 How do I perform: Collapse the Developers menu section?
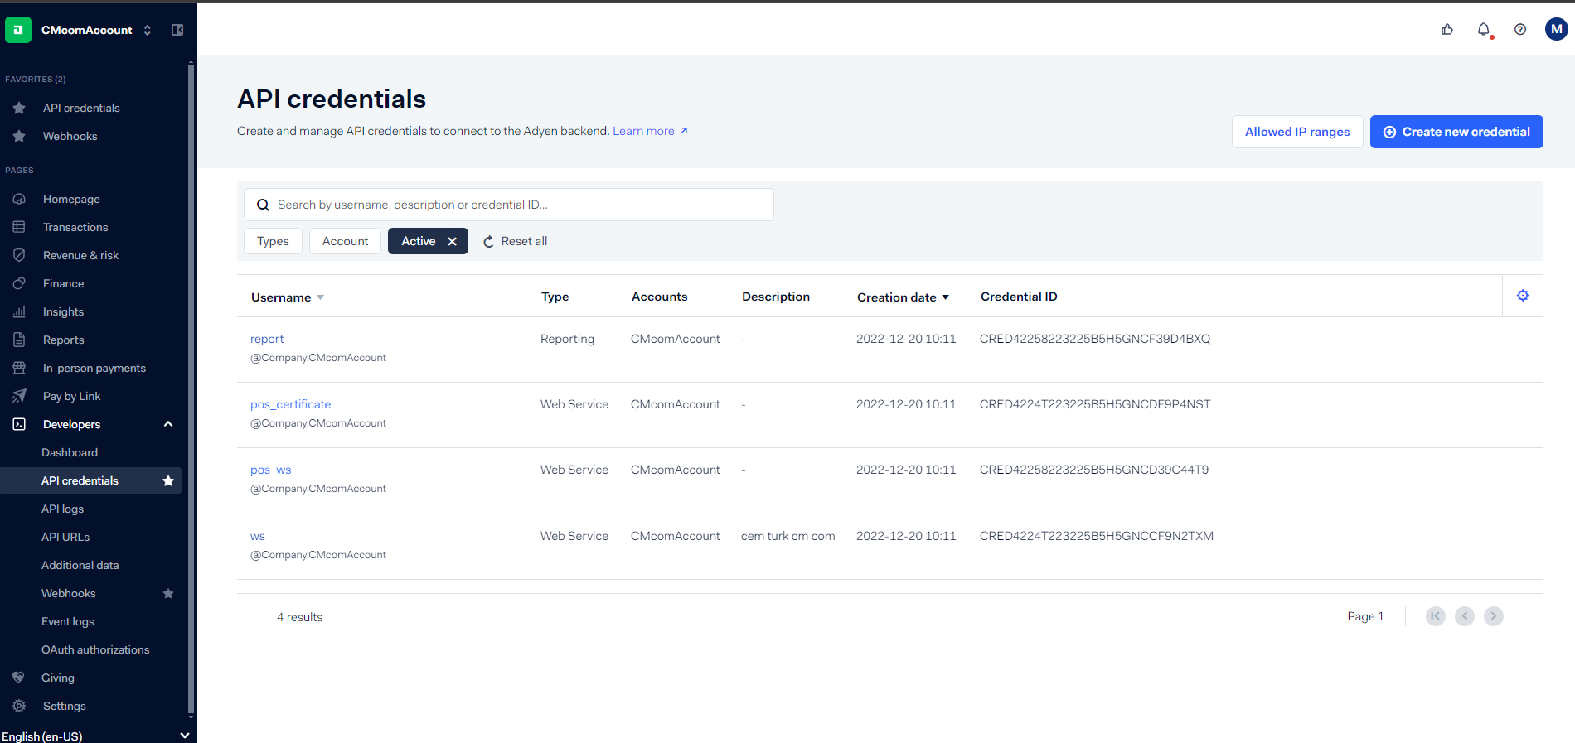(168, 424)
